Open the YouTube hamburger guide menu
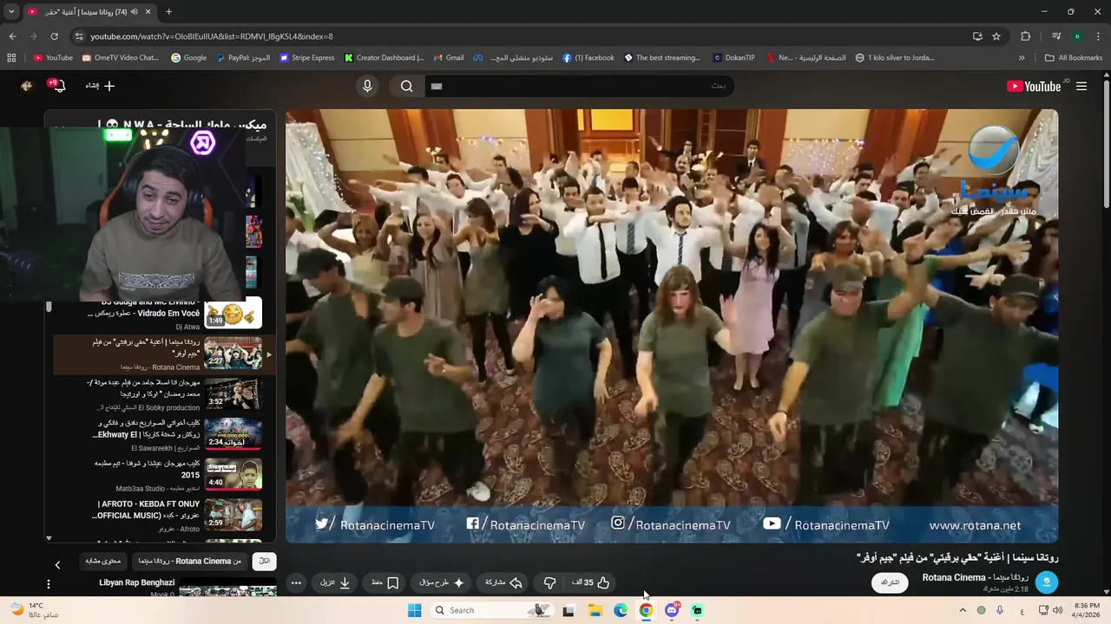 tap(1081, 86)
